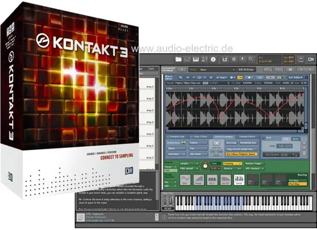
Task: Stop playback with the Wave Editor stop button
Action: tap(249, 77)
